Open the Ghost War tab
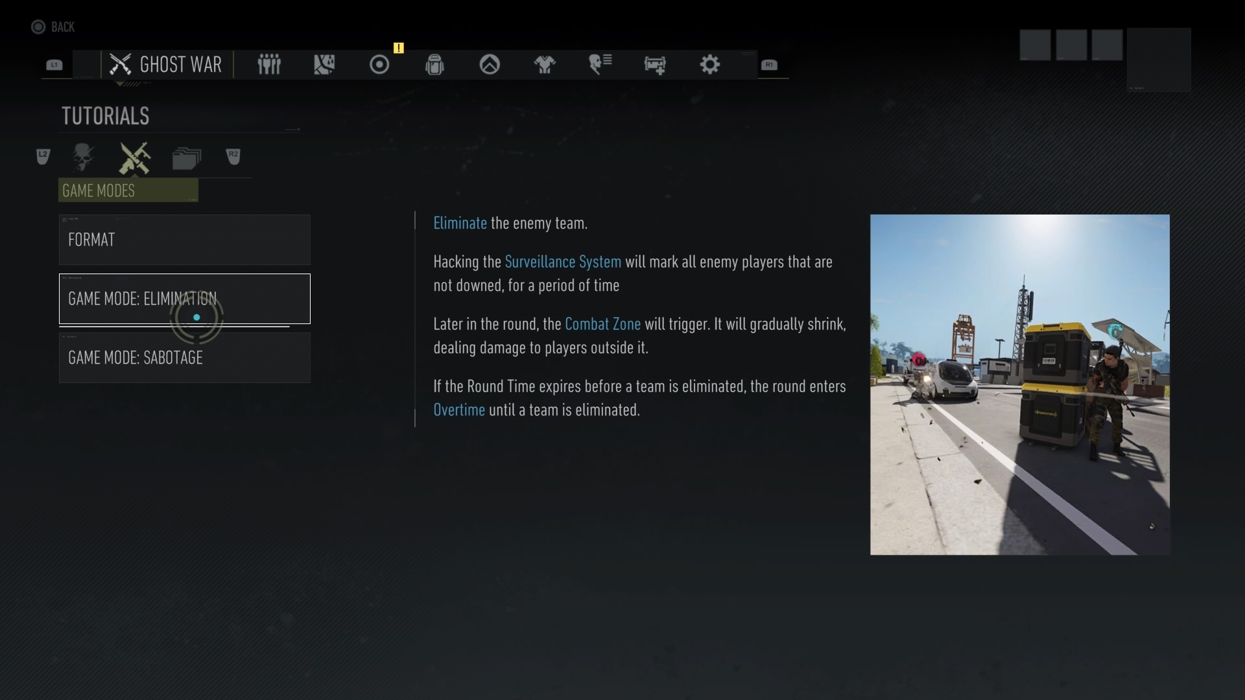1245x700 pixels. tap(166, 65)
